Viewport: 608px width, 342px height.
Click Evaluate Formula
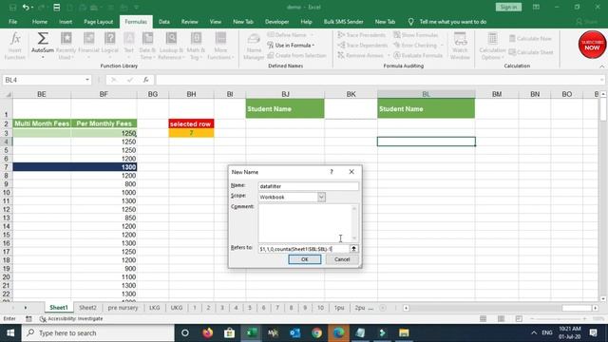click(x=418, y=55)
